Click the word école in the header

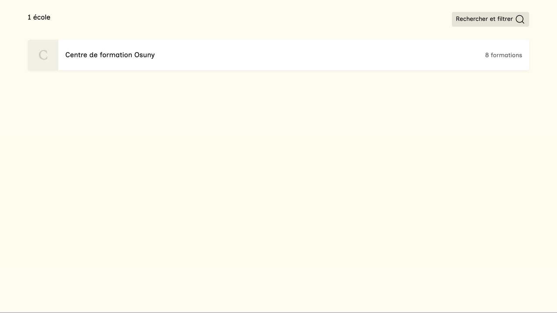[42, 17]
